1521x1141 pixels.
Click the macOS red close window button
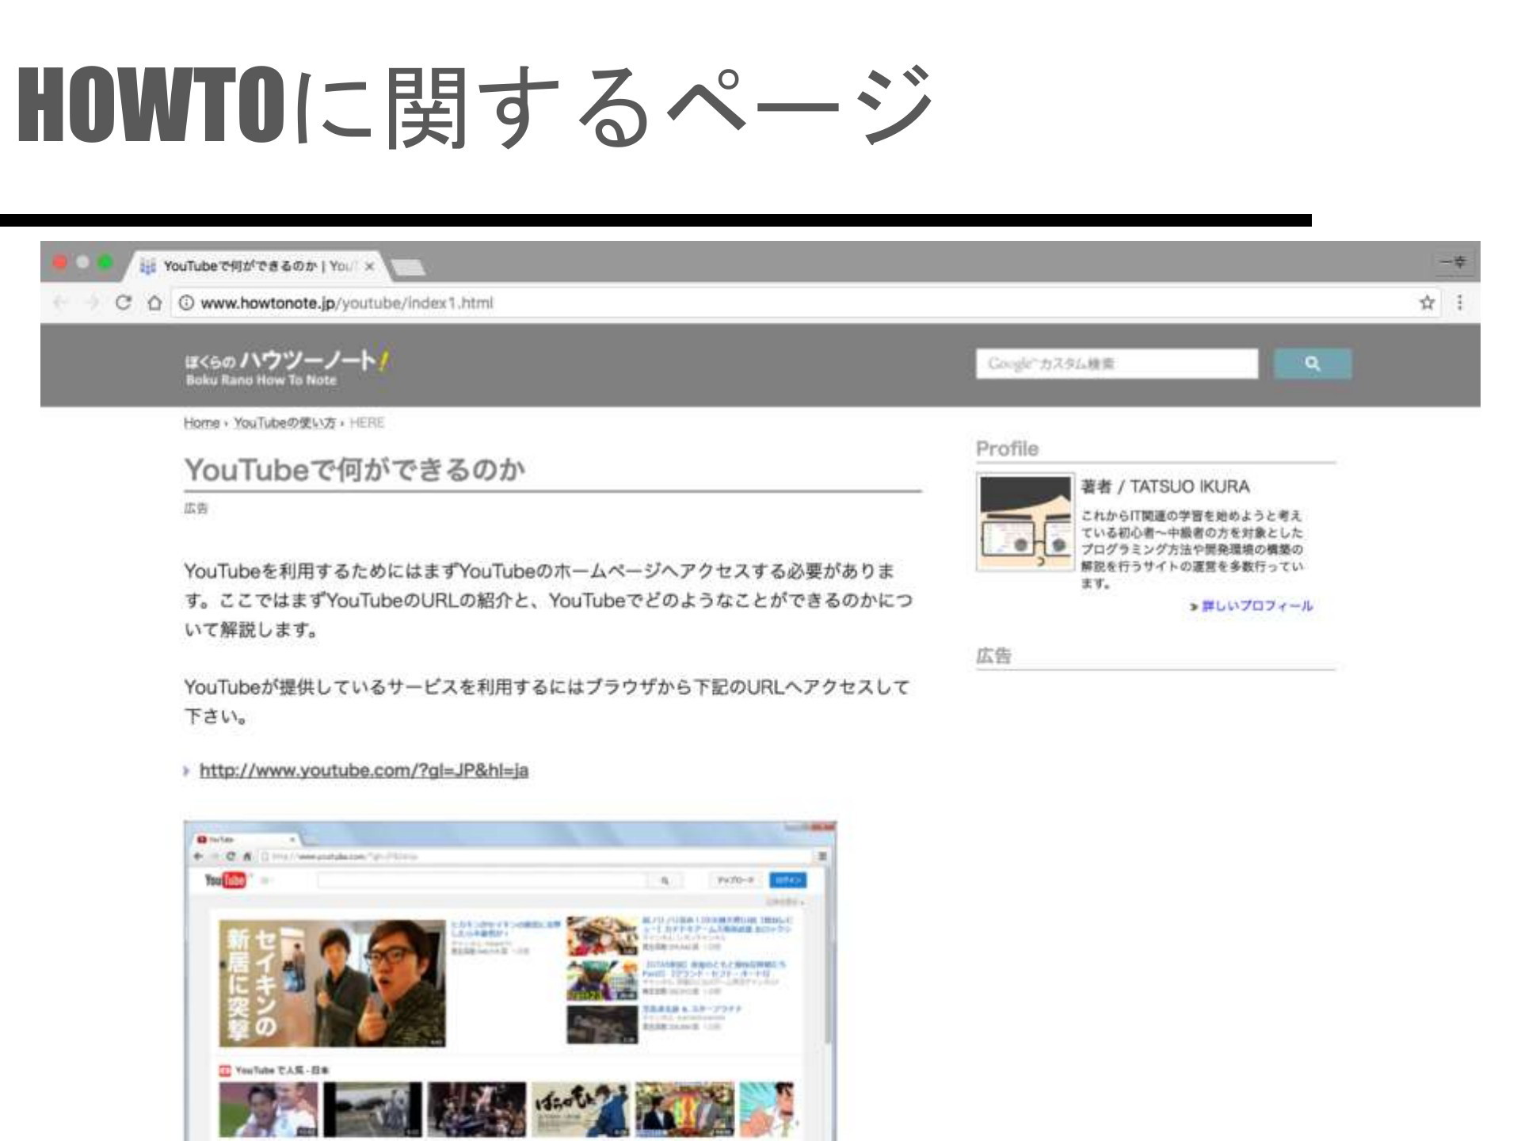[x=61, y=262]
